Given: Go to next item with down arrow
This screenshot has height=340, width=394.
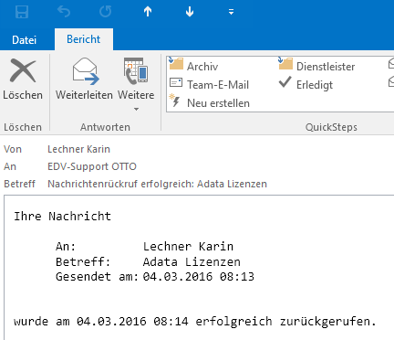Looking at the screenshot, I should [190, 12].
